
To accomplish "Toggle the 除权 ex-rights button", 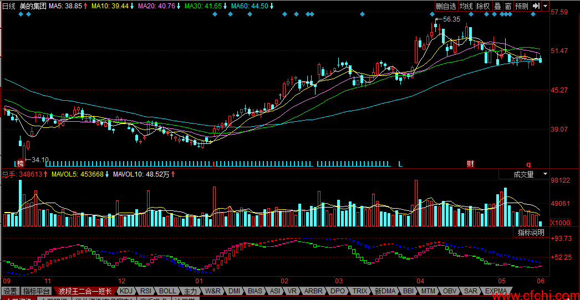I will 483,6.
